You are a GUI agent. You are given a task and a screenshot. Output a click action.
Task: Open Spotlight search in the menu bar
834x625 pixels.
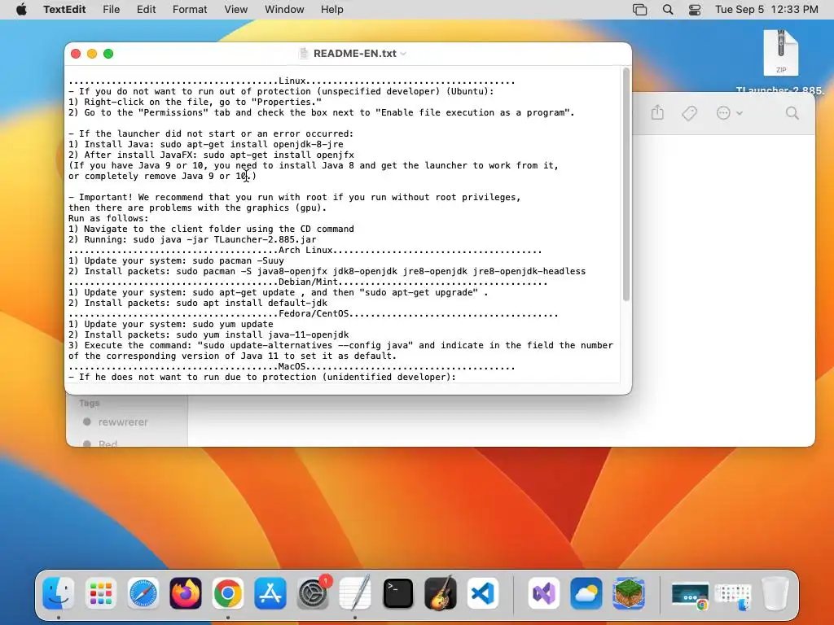[668, 10]
